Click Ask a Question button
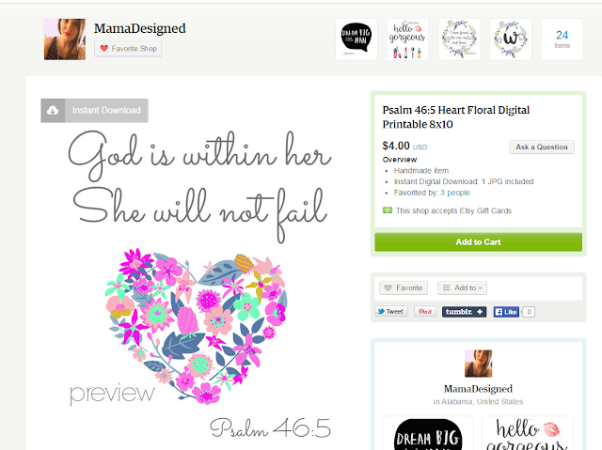This screenshot has height=450, width=602. pos(542,147)
